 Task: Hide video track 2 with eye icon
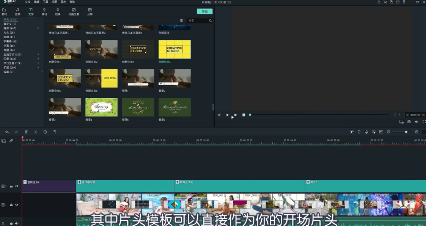[x=17, y=186]
